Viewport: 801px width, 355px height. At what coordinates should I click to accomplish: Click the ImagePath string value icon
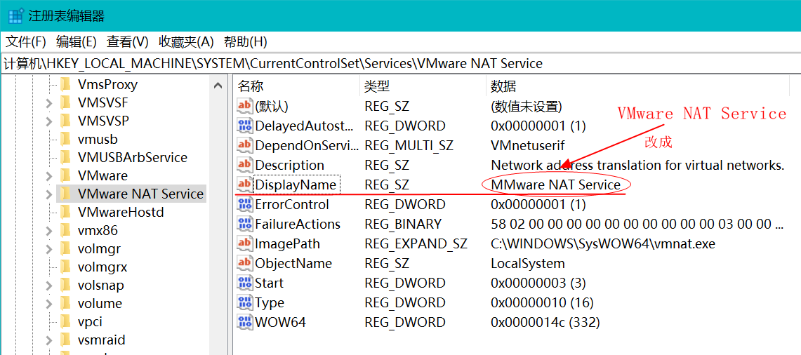[x=245, y=243]
